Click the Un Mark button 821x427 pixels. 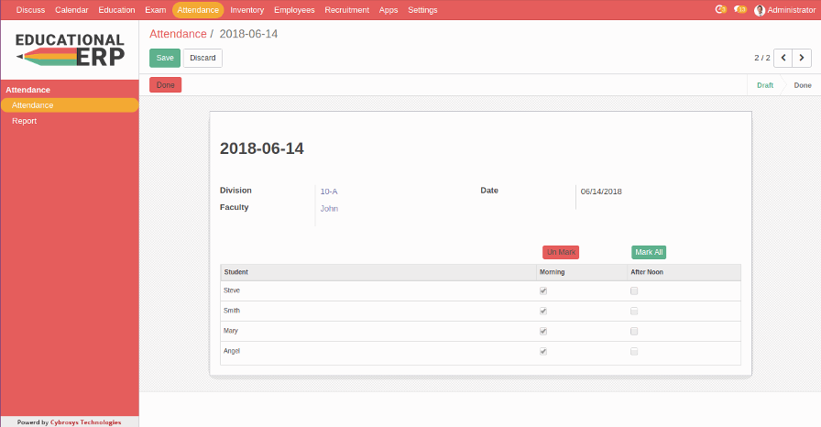pos(561,252)
